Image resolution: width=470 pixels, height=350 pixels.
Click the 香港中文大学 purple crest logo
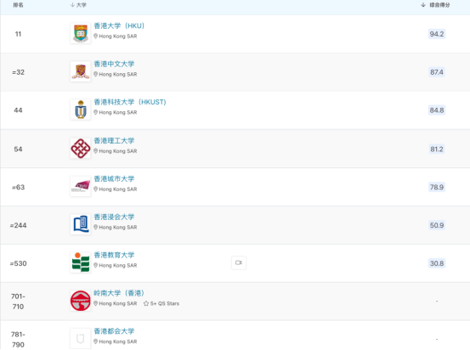[81, 71]
